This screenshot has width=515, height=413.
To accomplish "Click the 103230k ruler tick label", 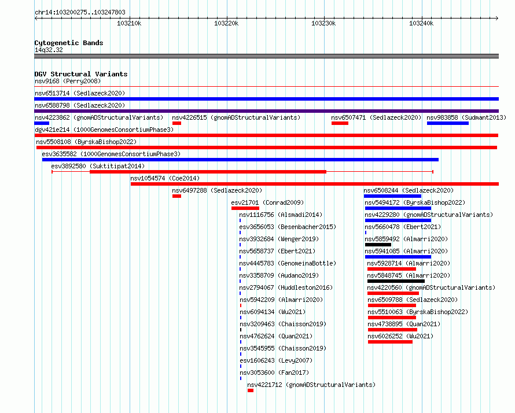I will [x=323, y=23].
